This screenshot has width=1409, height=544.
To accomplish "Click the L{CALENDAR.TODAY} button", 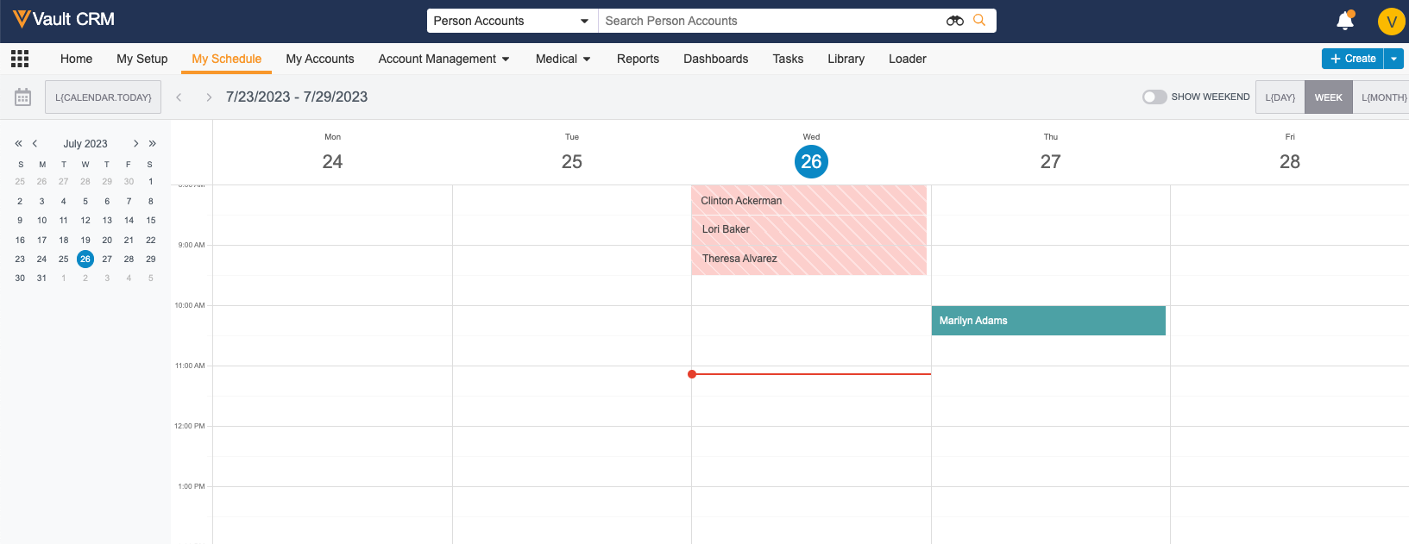I will [103, 97].
